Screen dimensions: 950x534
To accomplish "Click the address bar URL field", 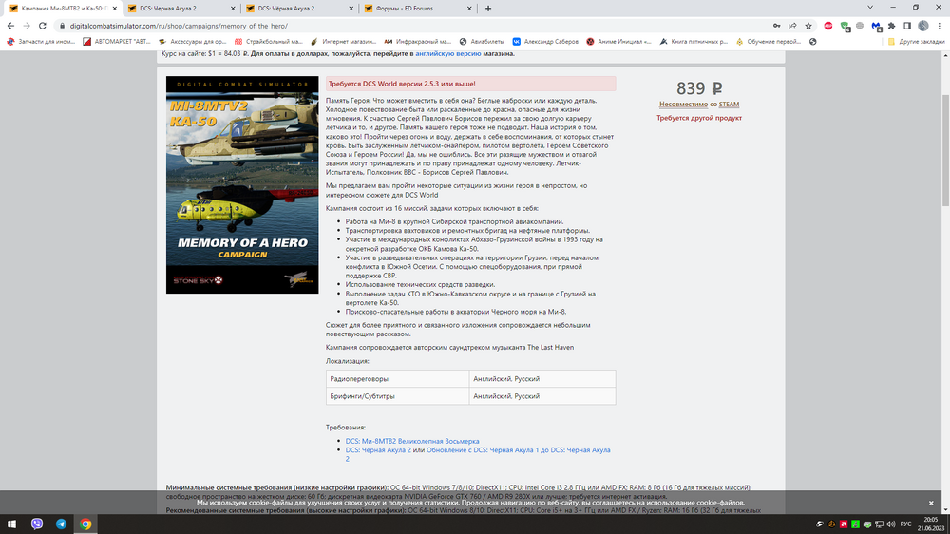I will click(x=418, y=26).
